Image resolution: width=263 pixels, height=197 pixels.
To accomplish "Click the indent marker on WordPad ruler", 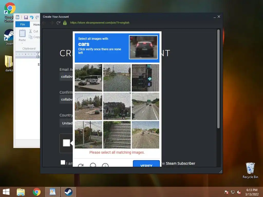I will 38,55.
